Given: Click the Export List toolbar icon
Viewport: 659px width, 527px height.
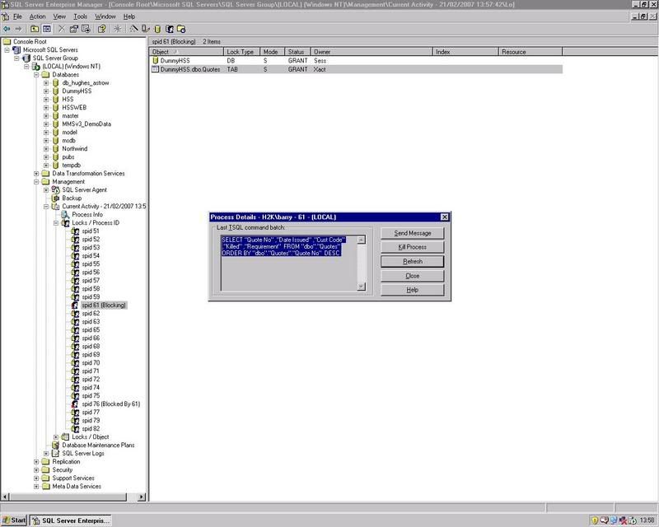Looking at the screenshot, I should click(86, 29).
